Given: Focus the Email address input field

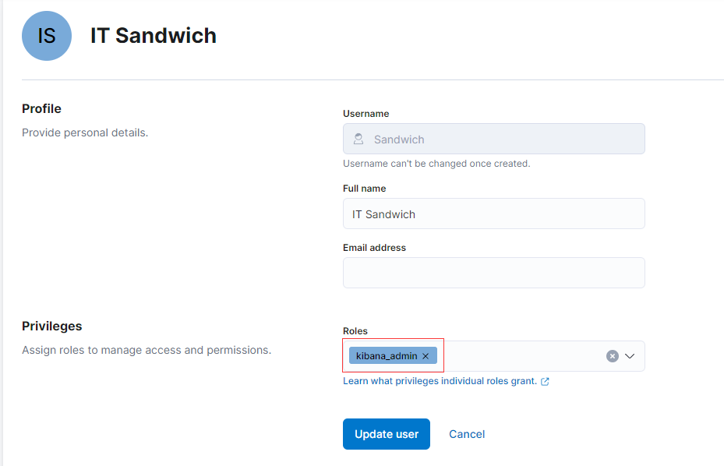Looking at the screenshot, I should click(x=493, y=273).
